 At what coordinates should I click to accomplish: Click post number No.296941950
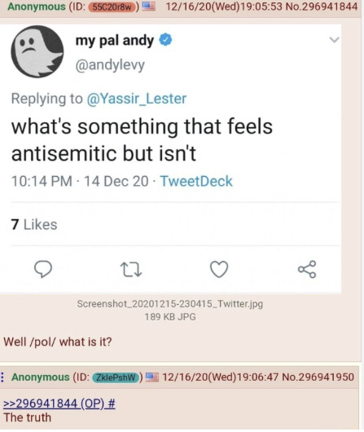[x=318, y=377]
